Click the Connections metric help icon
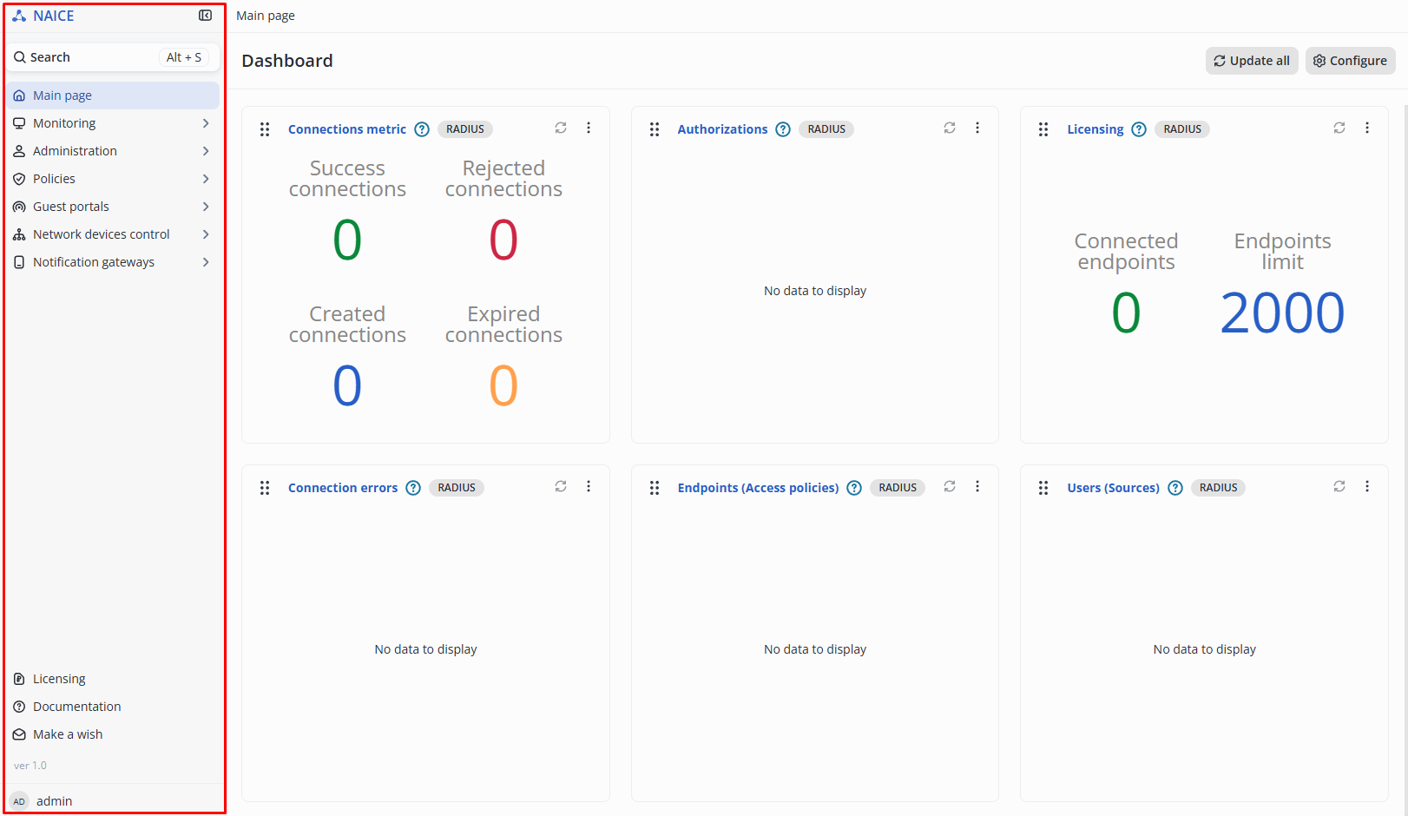Screen dimensions: 1408x816 422,129
